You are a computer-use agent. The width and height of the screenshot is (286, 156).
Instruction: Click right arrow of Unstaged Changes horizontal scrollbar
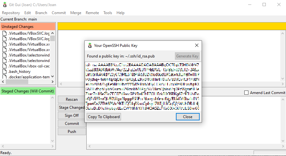(53, 82)
